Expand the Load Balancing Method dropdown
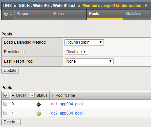151x127 pixels. pyautogui.click(x=84, y=42)
